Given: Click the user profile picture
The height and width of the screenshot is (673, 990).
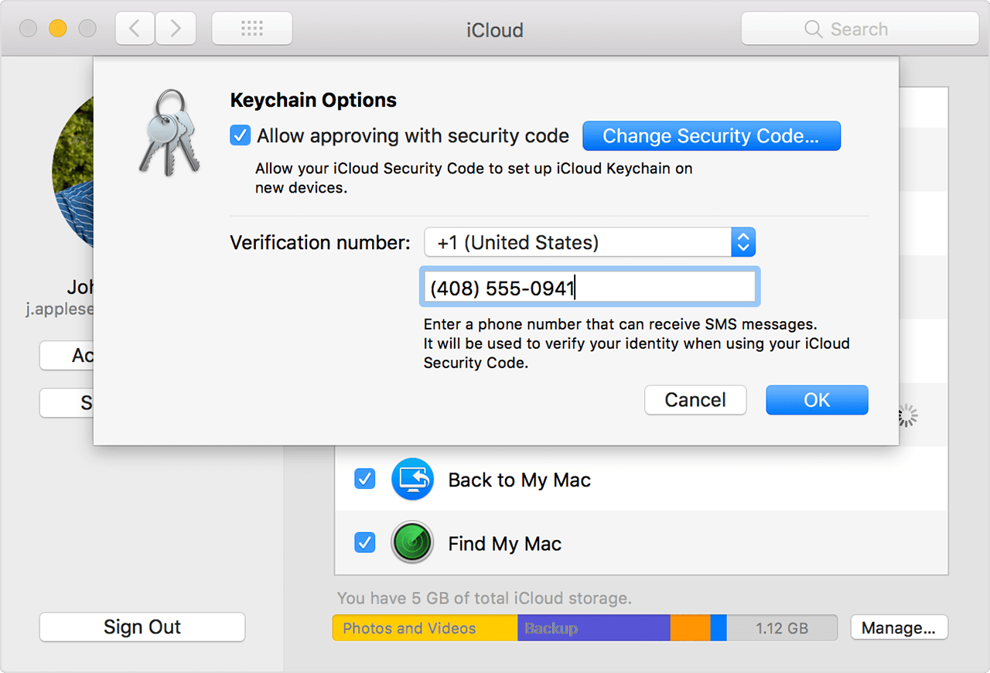Looking at the screenshot, I should point(73,169).
